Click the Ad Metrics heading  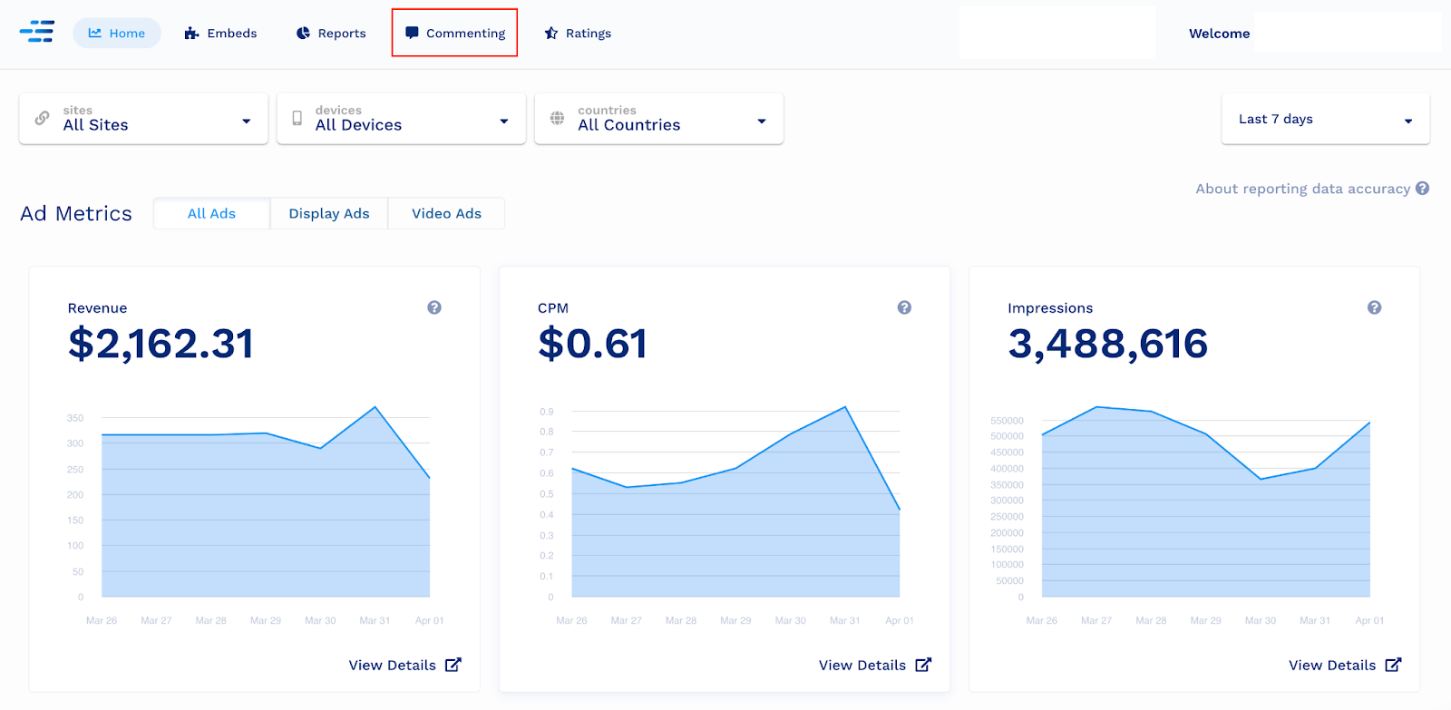(x=76, y=213)
